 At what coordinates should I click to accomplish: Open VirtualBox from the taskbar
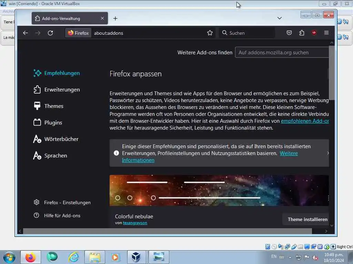(x=137, y=257)
